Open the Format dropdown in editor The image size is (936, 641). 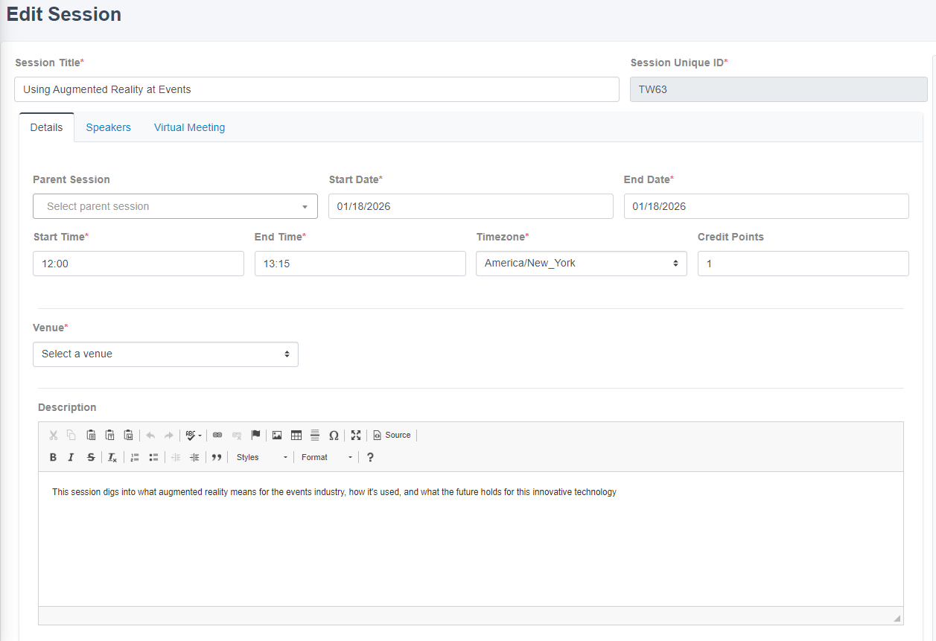pyautogui.click(x=326, y=457)
